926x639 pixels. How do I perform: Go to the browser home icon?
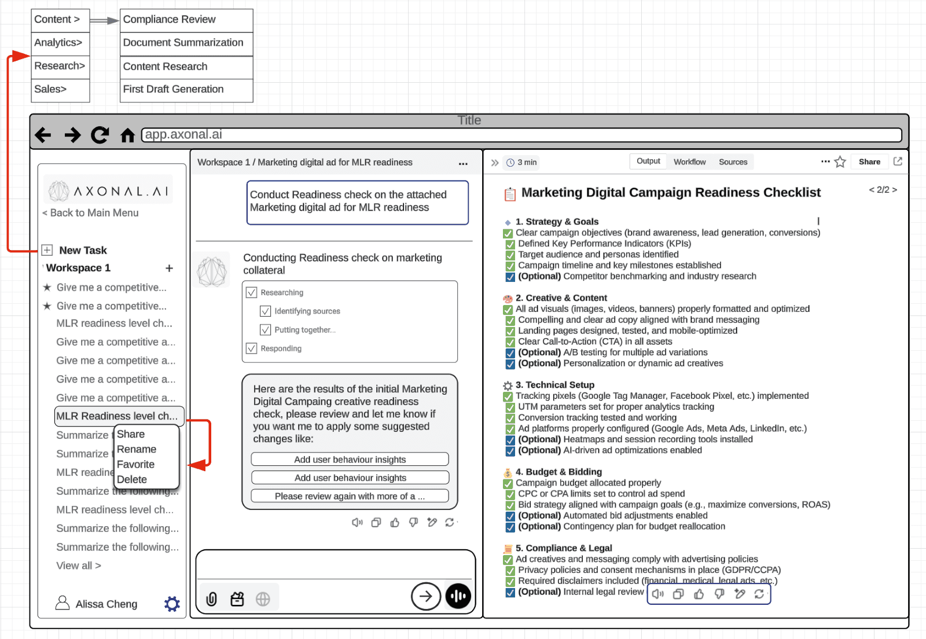(127, 135)
